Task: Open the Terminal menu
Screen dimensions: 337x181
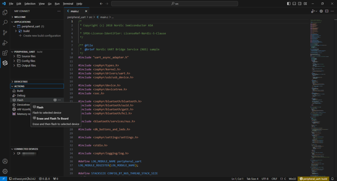Action: coord(68,4)
